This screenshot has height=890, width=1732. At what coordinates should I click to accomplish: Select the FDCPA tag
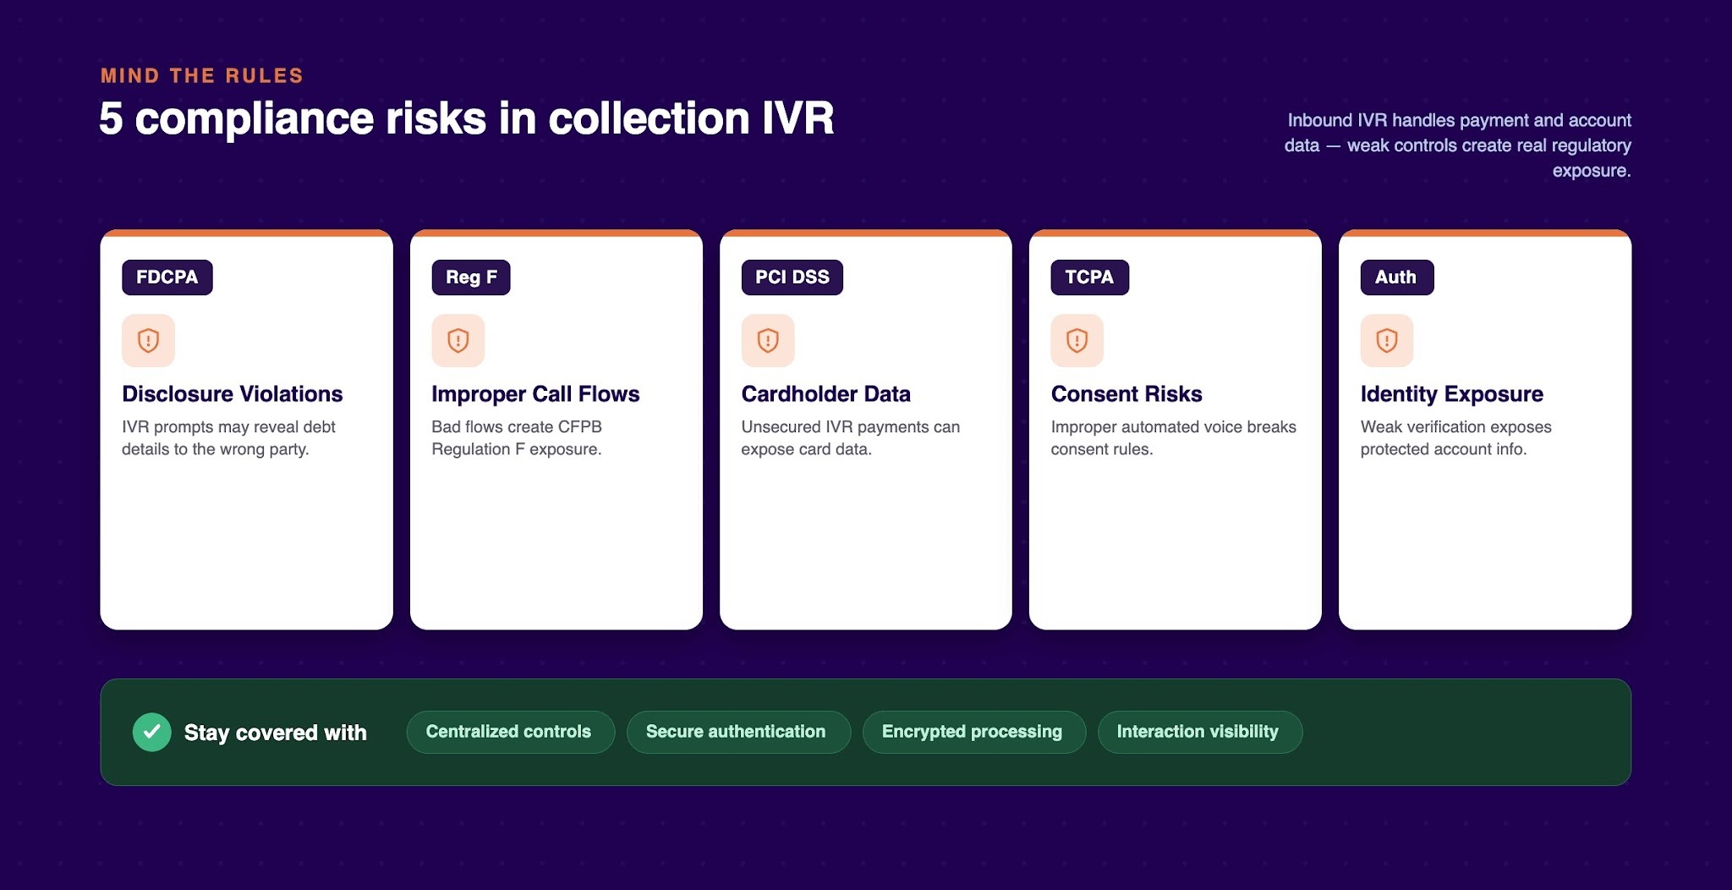(167, 277)
